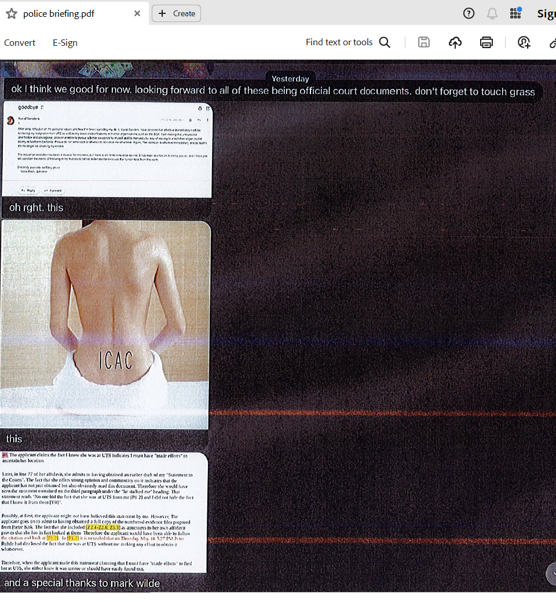Open the Convert menu
The width and height of the screenshot is (556, 603).
(x=20, y=43)
